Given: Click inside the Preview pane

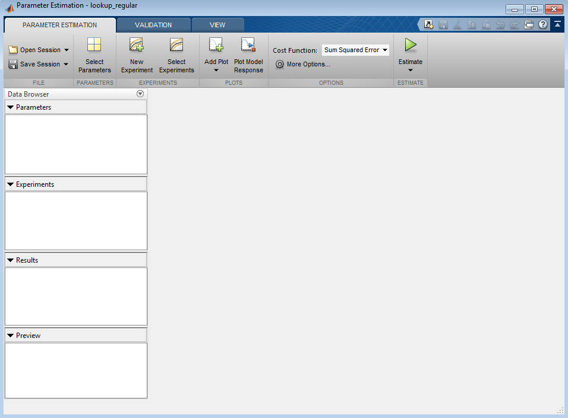Looking at the screenshot, I should click(x=76, y=371).
